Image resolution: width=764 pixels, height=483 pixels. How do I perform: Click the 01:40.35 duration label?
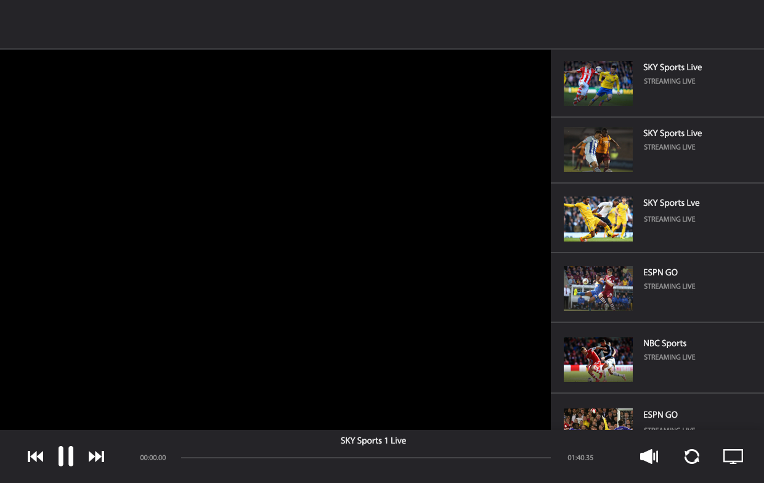(580, 458)
